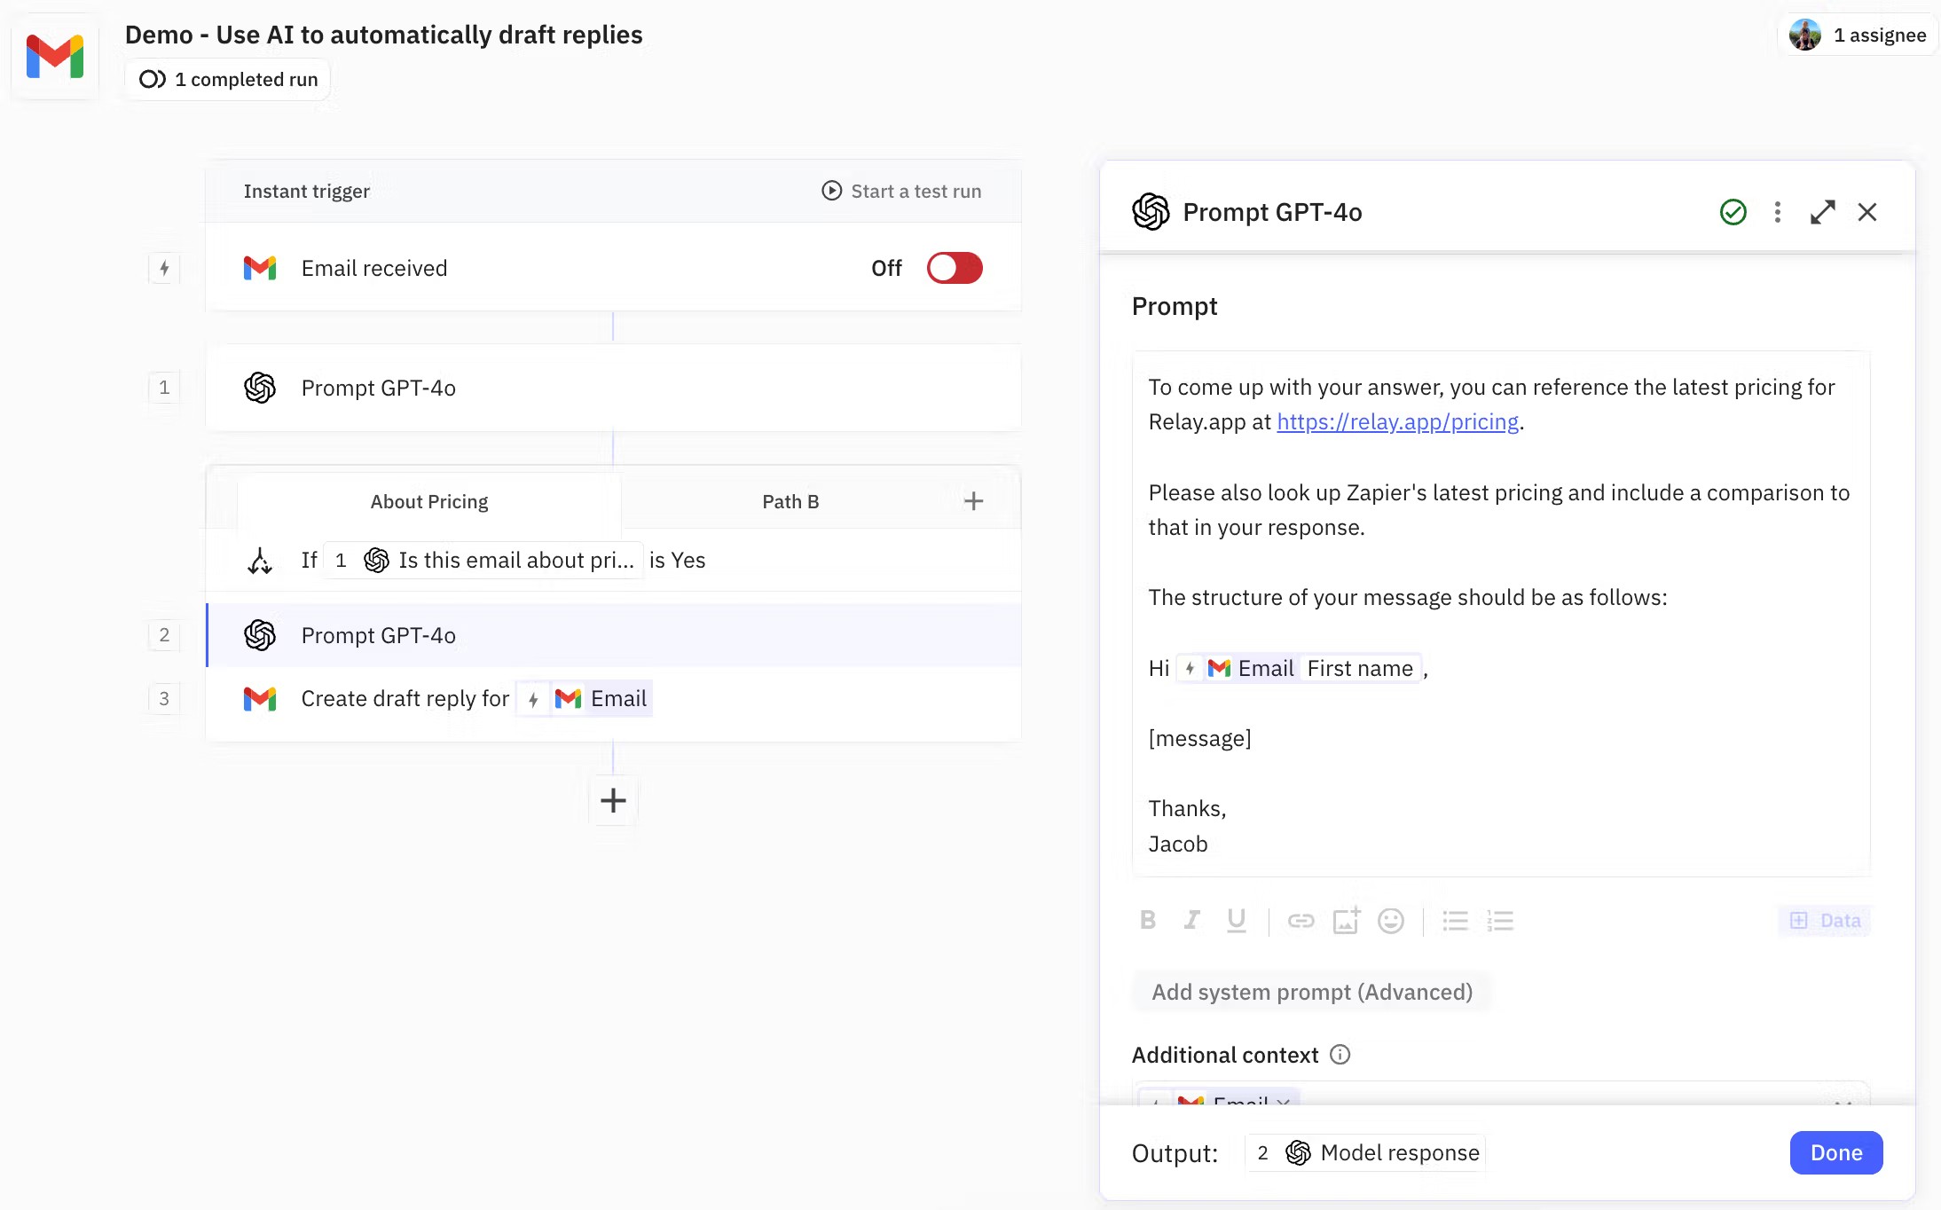Image resolution: width=1941 pixels, height=1210 pixels.
Task: Click the OpenAI icon on step 1
Action: tap(260, 388)
